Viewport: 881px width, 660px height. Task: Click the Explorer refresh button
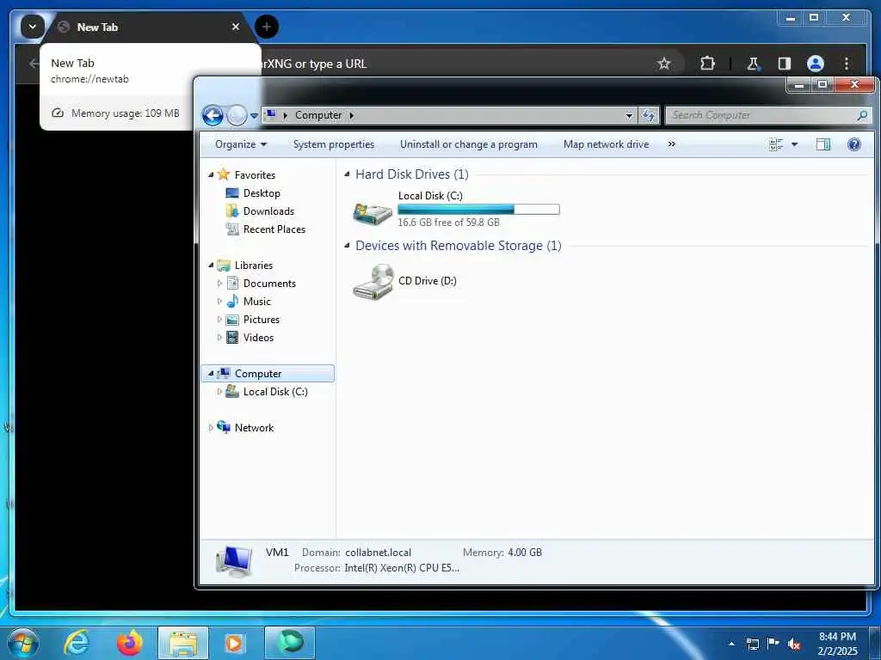click(649, 115)
